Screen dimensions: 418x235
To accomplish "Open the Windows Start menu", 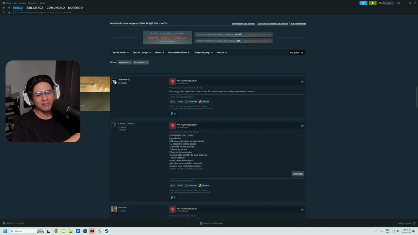I will tap(5, 231).
